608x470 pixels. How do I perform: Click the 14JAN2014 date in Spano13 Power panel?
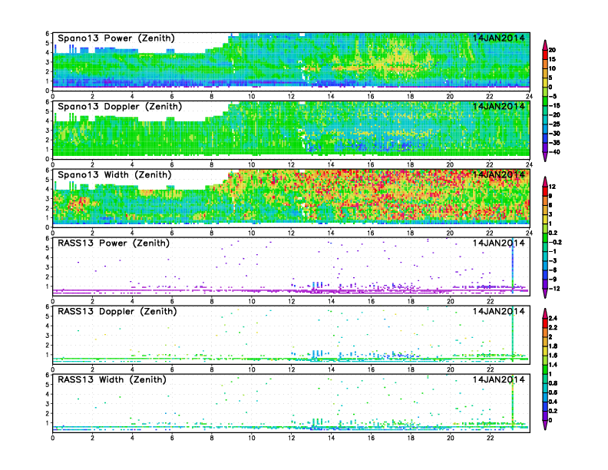tap(498, 38)
